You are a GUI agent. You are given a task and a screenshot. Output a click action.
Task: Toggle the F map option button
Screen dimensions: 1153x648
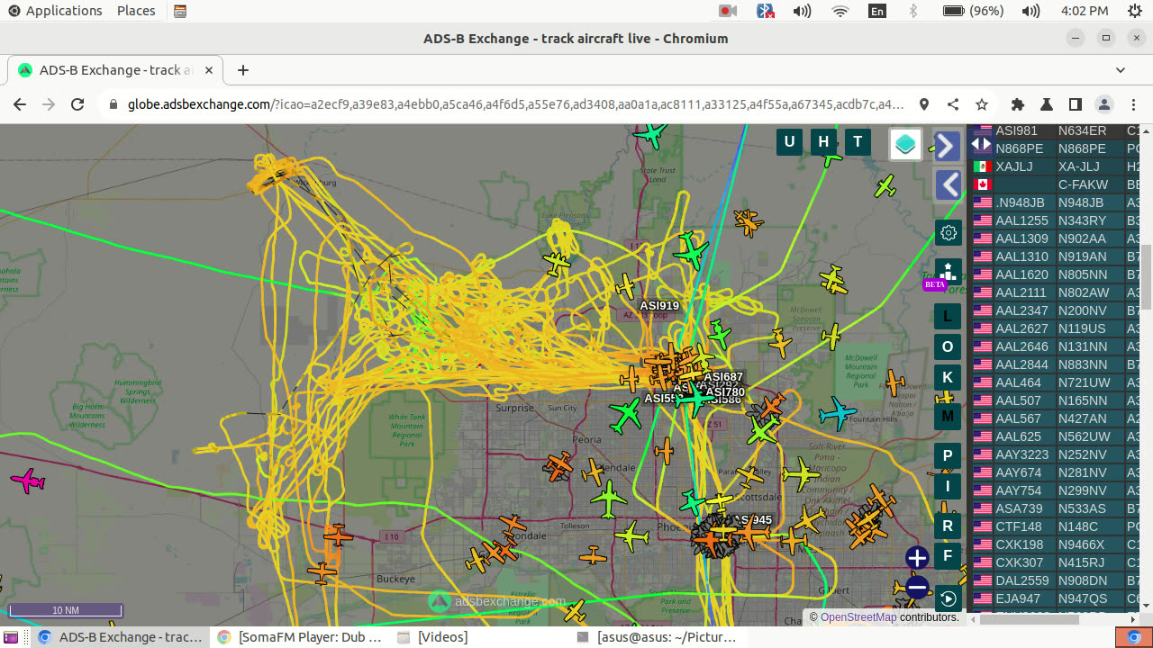[x=947, y=556]
